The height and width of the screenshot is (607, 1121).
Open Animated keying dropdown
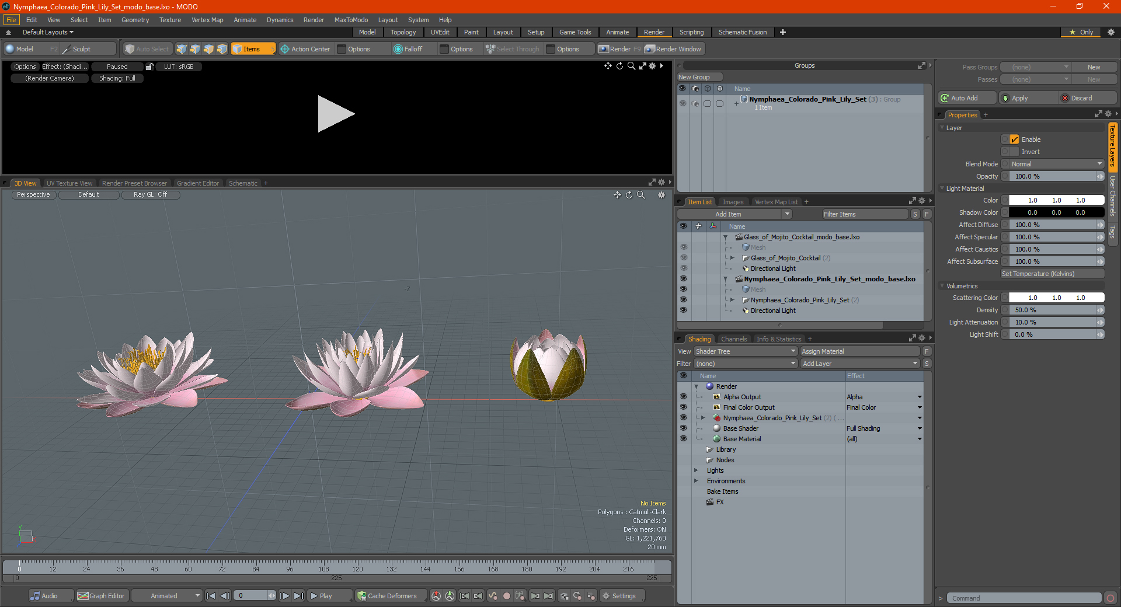(x=167, y=596)
